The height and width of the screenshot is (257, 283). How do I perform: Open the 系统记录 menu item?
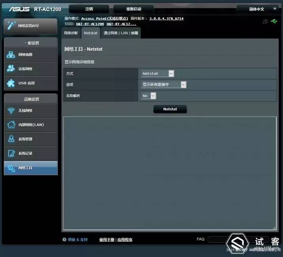click(31, 153)
